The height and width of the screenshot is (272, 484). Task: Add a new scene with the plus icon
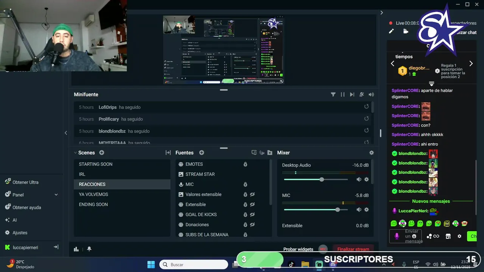tap(102, 153)
